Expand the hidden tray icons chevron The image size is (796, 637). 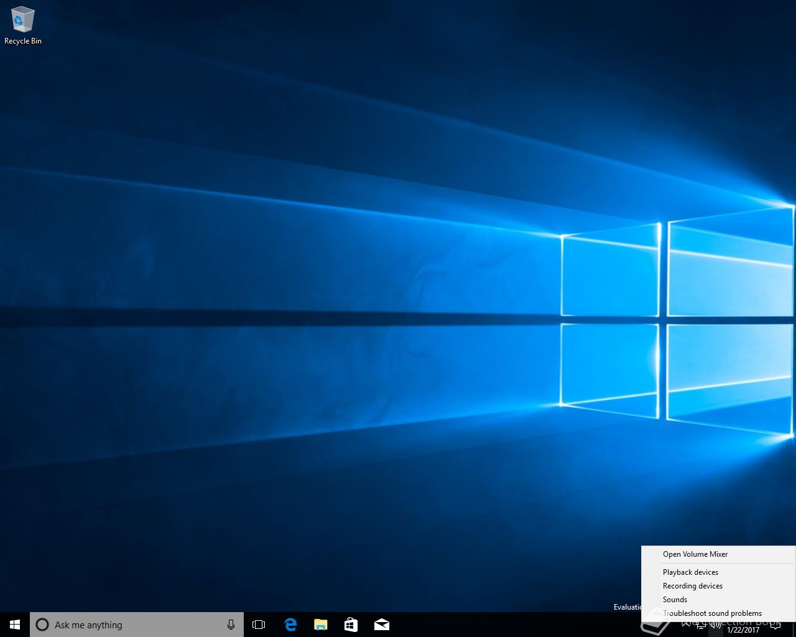pos(686,625)
